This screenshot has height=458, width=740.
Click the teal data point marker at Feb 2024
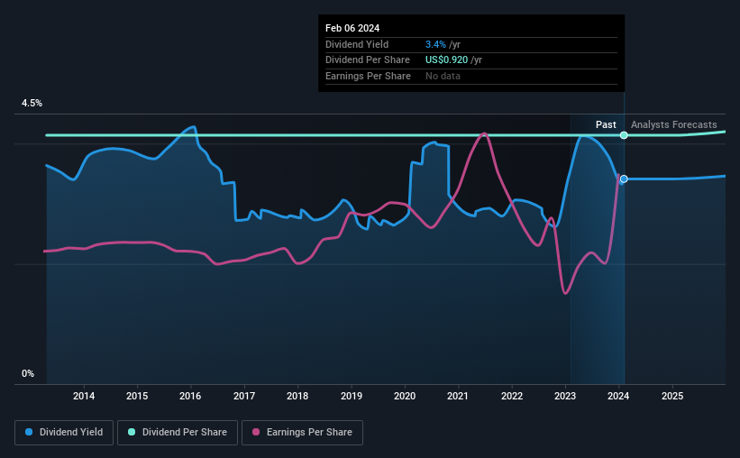(624, 135)
